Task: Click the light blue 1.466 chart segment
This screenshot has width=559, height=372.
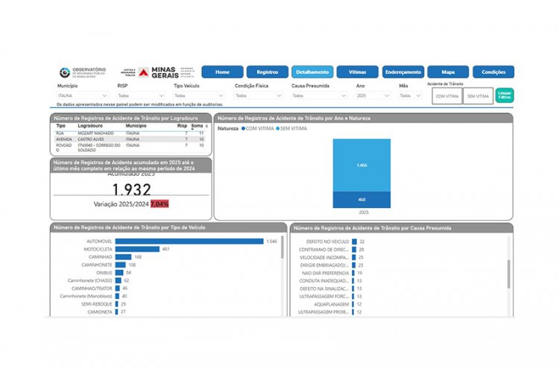Action: click(x=361, y=165)
